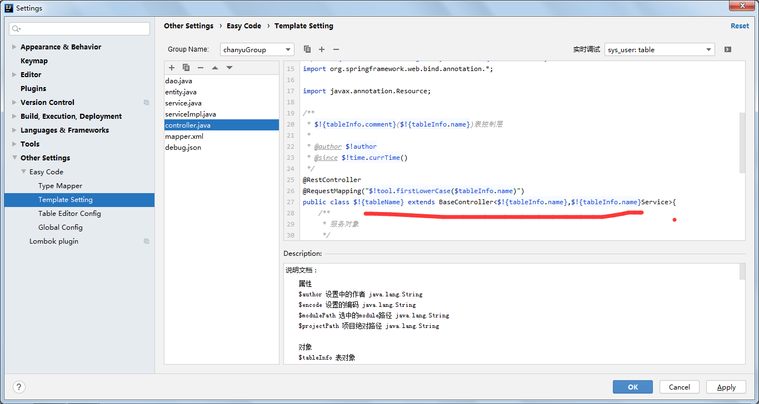Select mapper.xml template
Image resolution: width=759 pixels, height=404 pixels.
[221, 136]
